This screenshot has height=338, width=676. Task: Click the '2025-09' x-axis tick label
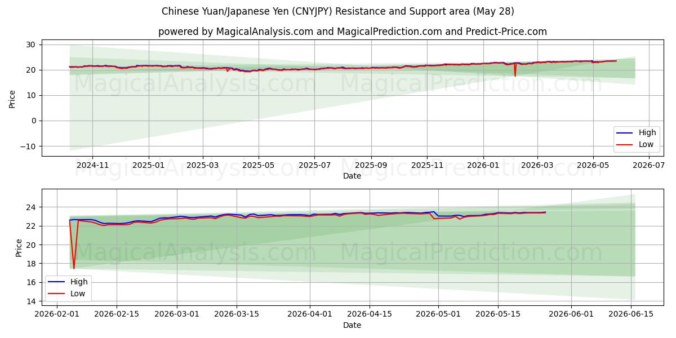371,165
